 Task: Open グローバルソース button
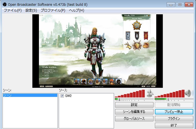tap(134, 118)
